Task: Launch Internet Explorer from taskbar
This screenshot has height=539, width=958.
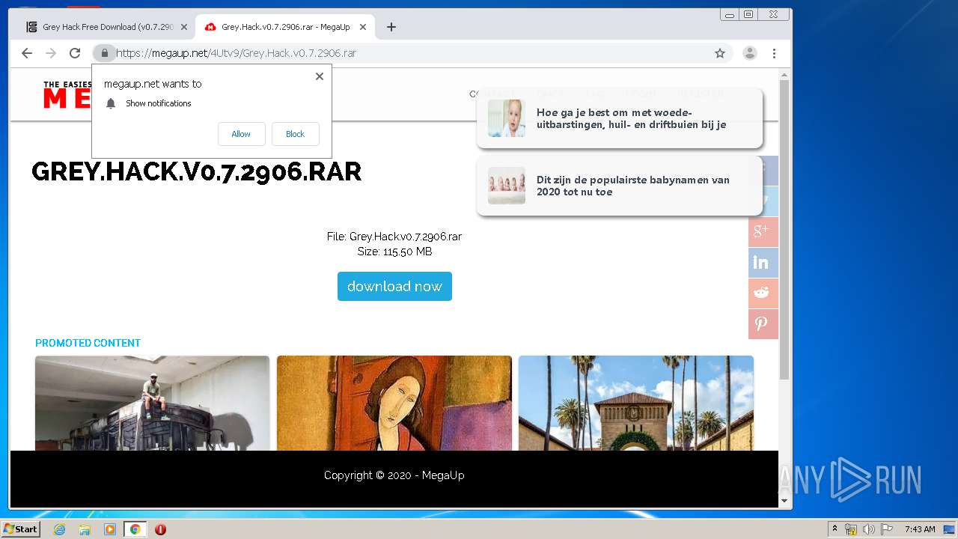Action: pos(59,529)
